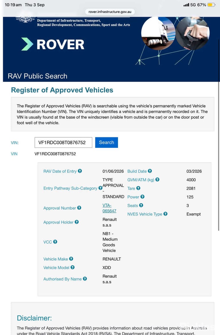The height and width of the screenshot is (335, 220).
Task: Show help for Authorised By Name
Action: click(85, 279)
